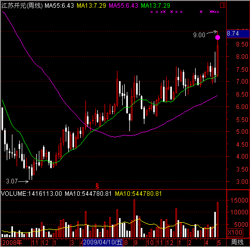Click the stock title 江苏开元(周线)

tap(22, 6)
